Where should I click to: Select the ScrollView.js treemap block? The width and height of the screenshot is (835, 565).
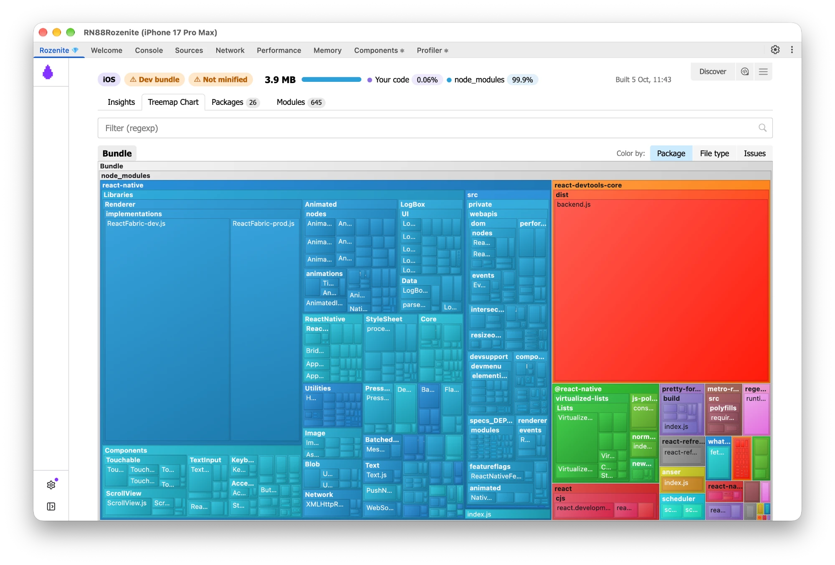(127, 506)
